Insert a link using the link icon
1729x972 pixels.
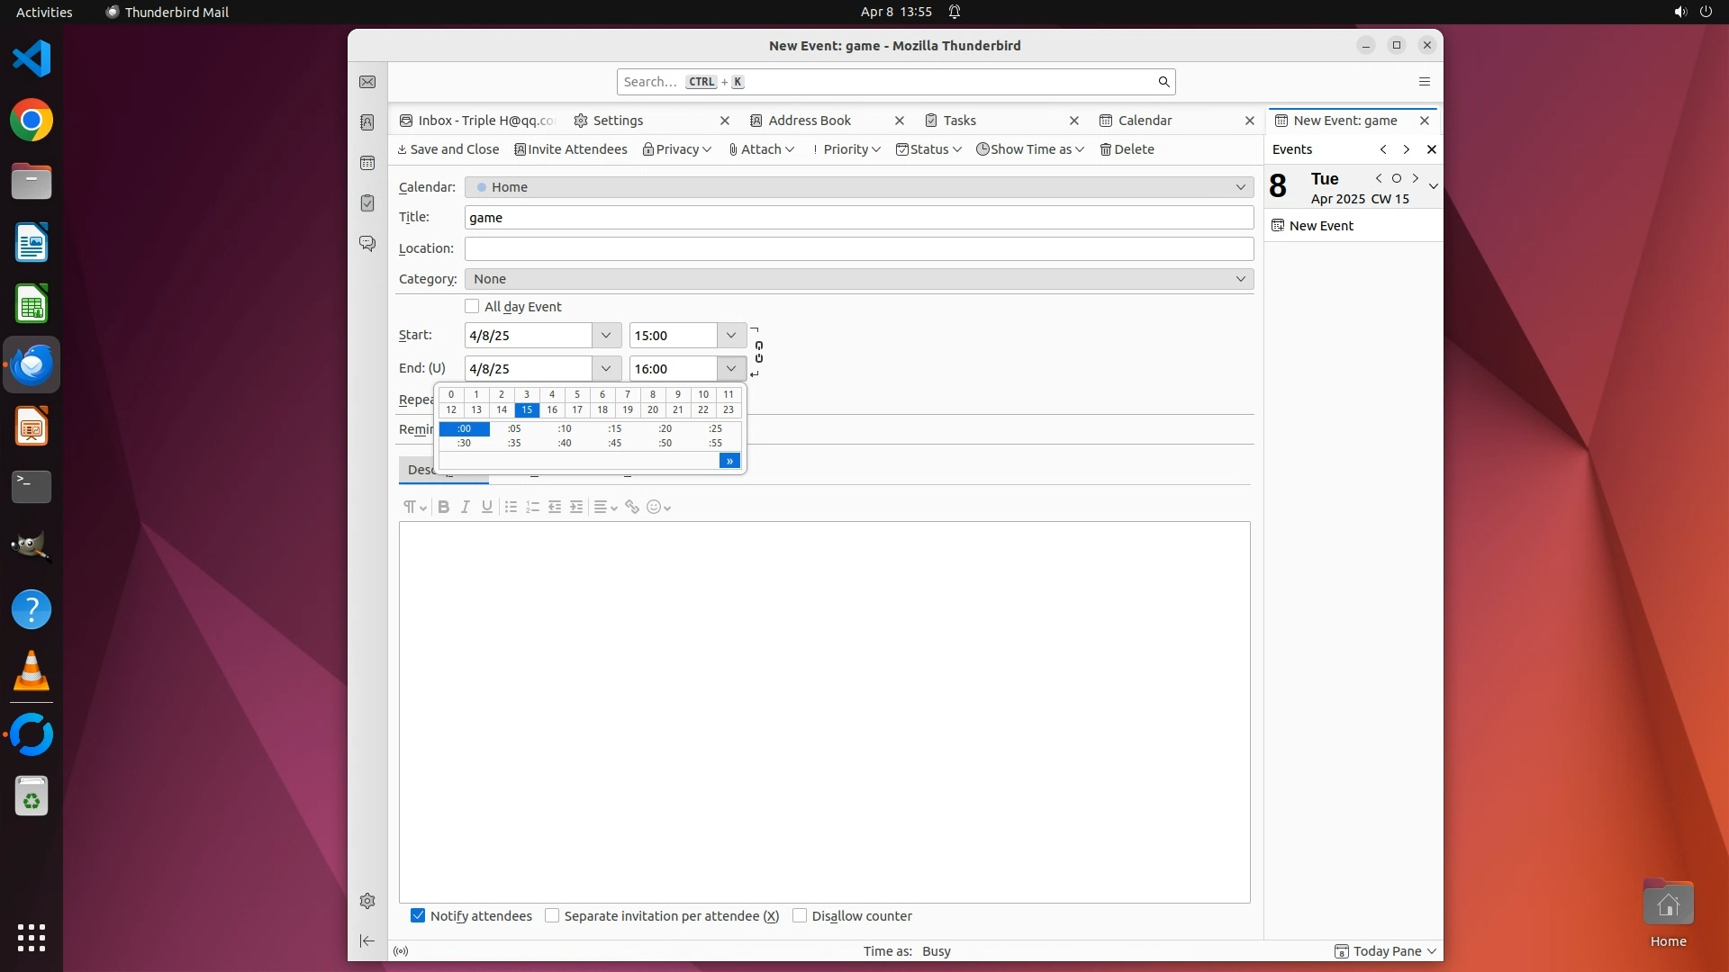point(632,507)
